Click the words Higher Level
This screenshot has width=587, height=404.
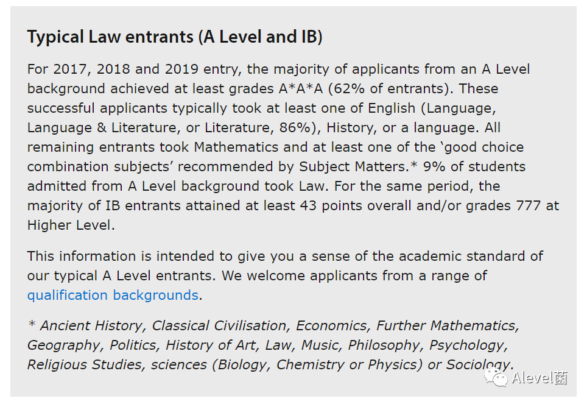(69, 225)
